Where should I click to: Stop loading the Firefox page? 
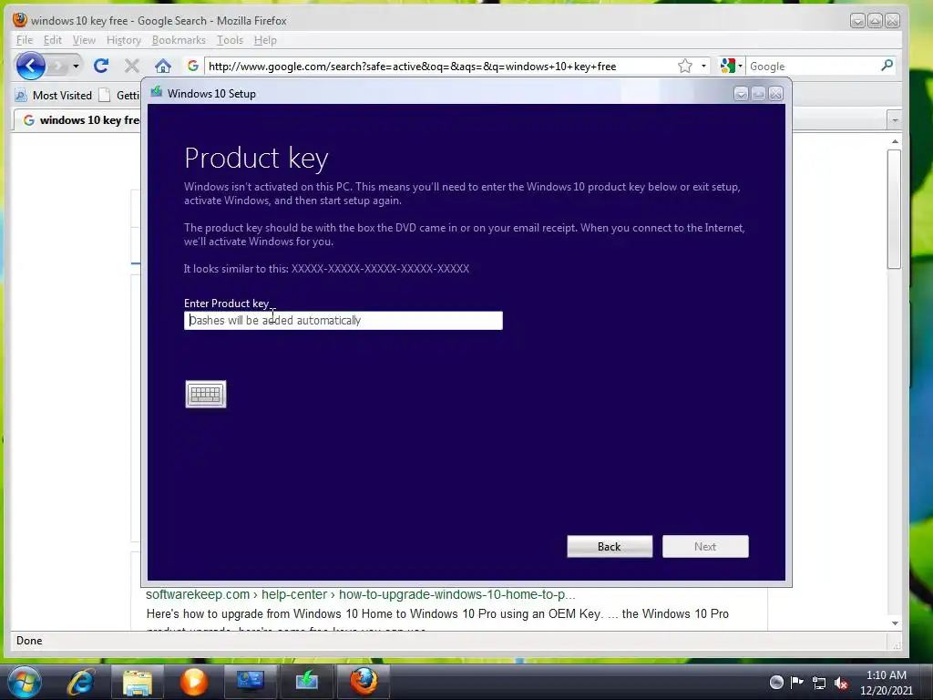tap(132, 66)
